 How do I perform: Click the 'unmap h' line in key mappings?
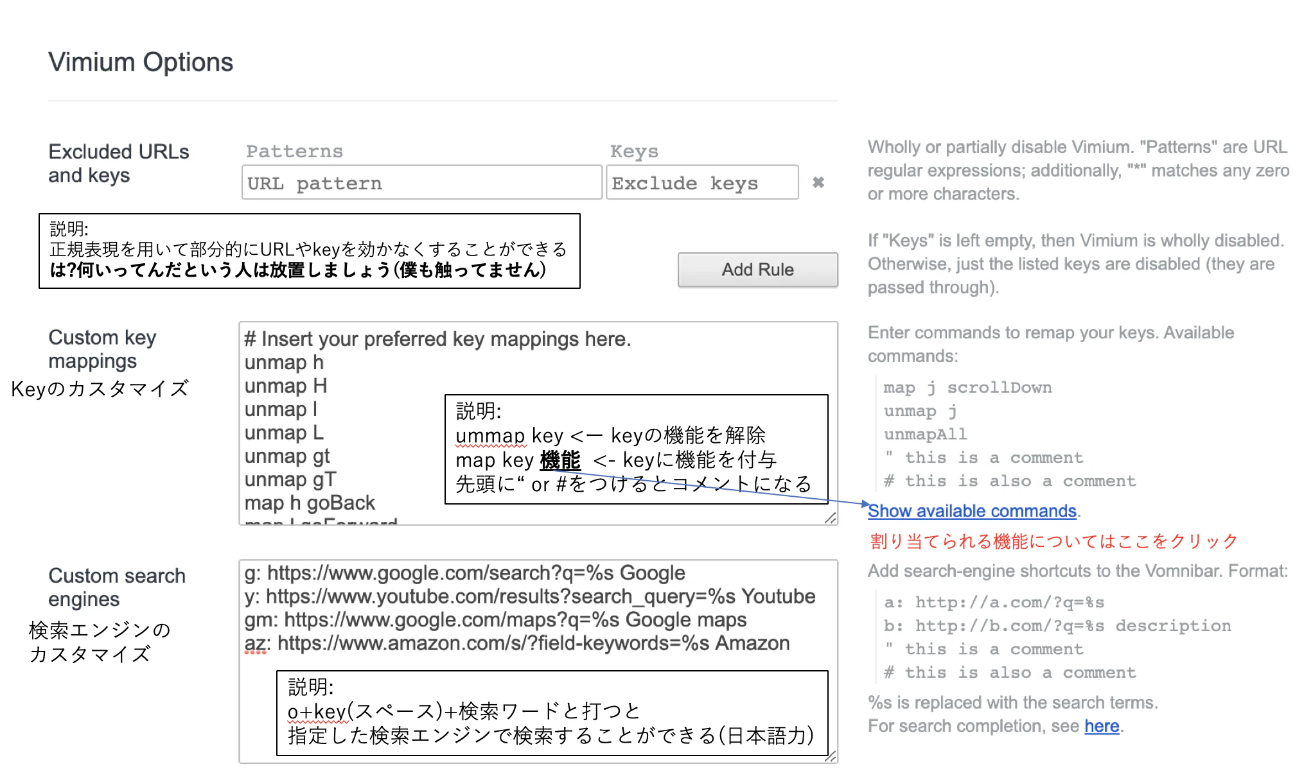[x=284, y=363]
